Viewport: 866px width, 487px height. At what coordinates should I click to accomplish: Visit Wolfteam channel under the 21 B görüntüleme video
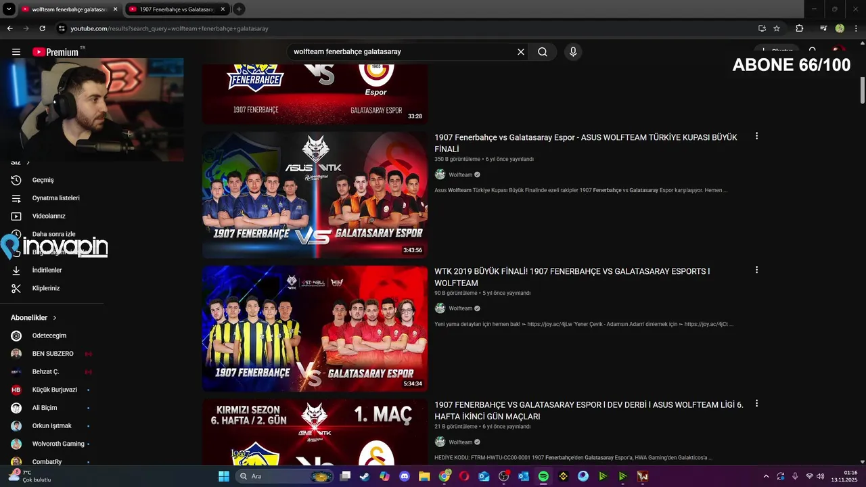pyautogui.click(x=461, y=442)
